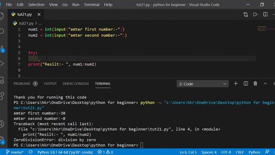Maximize panel size with chevron up

pos(265,84)
